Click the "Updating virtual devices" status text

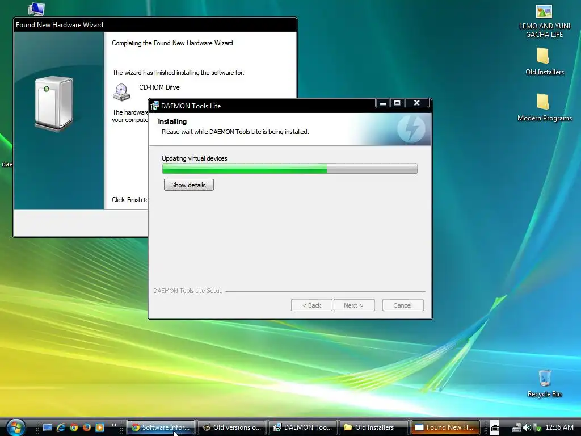click(195, 158)
